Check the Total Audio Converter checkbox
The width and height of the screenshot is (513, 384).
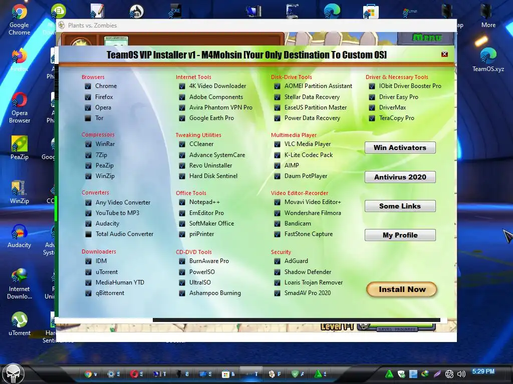coord(88,234)
